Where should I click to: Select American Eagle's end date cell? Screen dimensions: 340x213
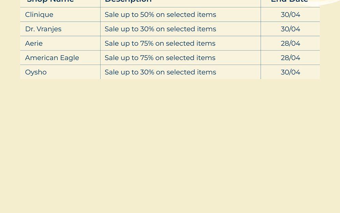(290, 58)
